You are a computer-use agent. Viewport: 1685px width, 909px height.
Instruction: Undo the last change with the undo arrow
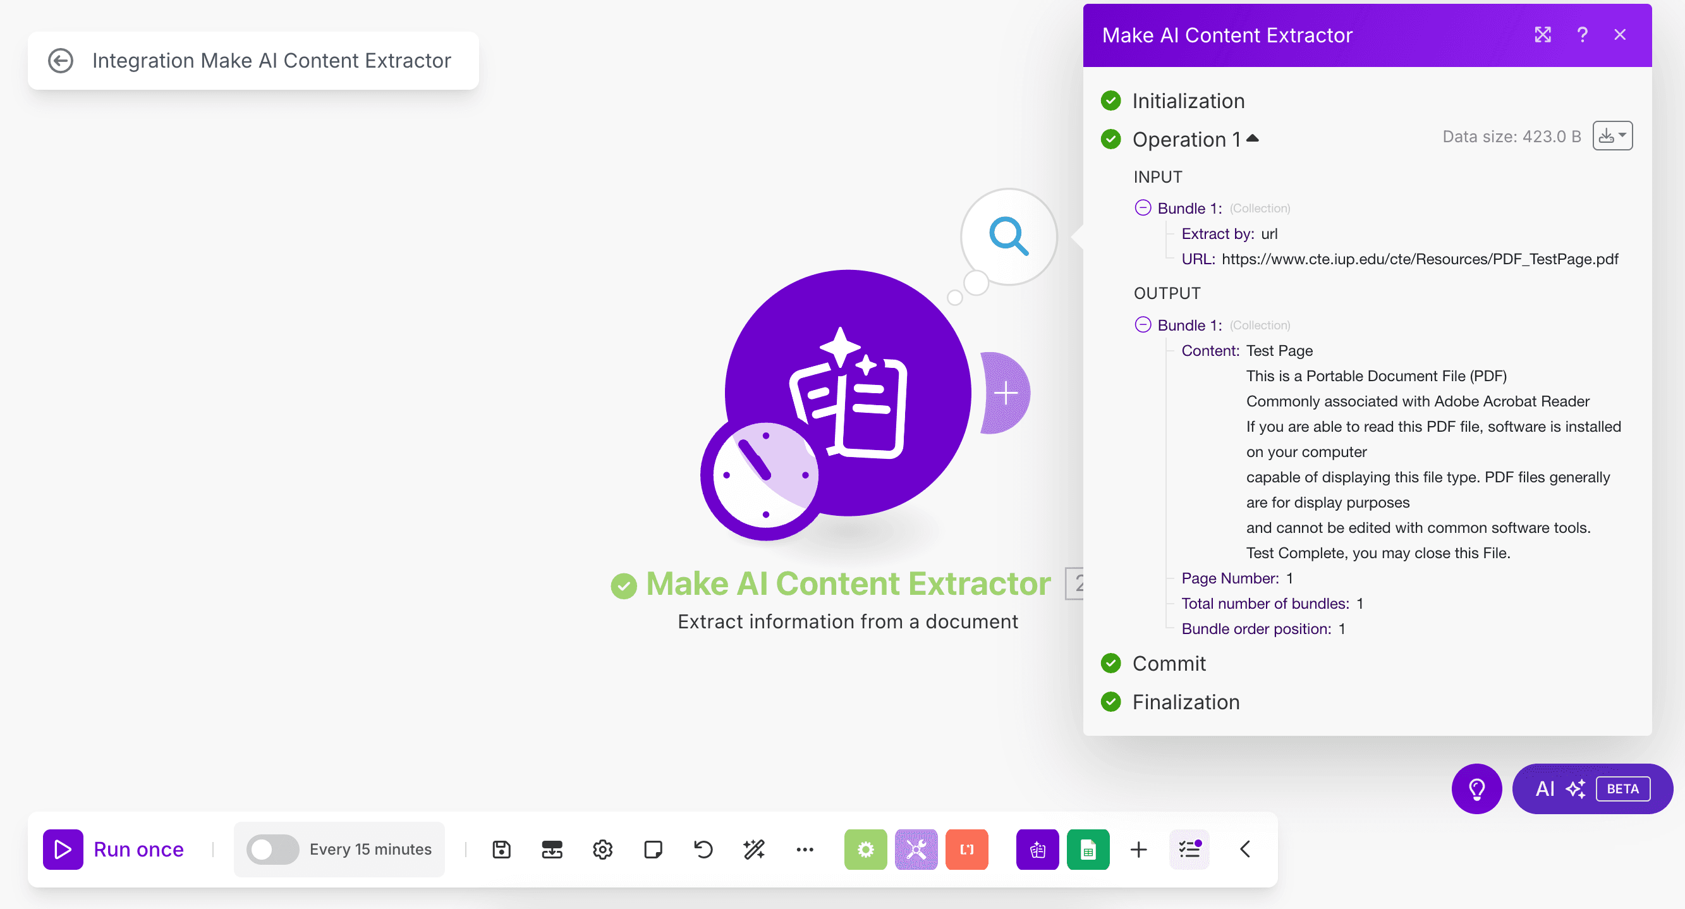pos(703,849)
